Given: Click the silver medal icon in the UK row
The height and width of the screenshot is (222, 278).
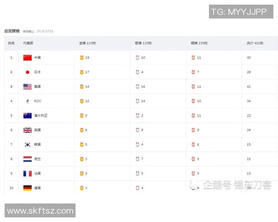Looking at the screenshot, I should click(x=138, y=130).
